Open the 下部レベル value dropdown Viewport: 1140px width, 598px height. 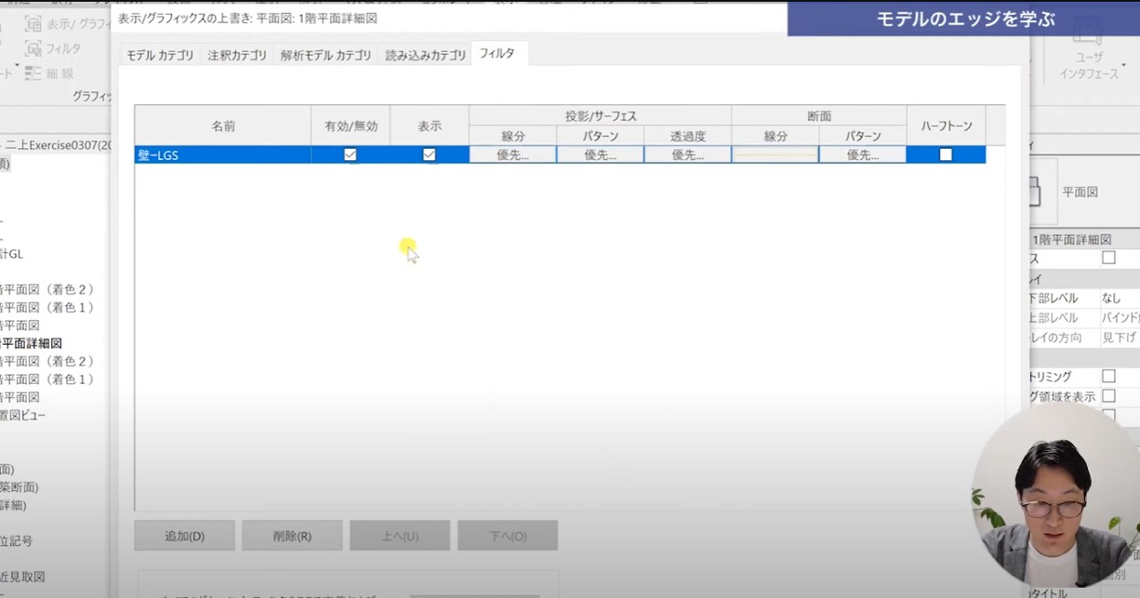[x=1118, y=298]
